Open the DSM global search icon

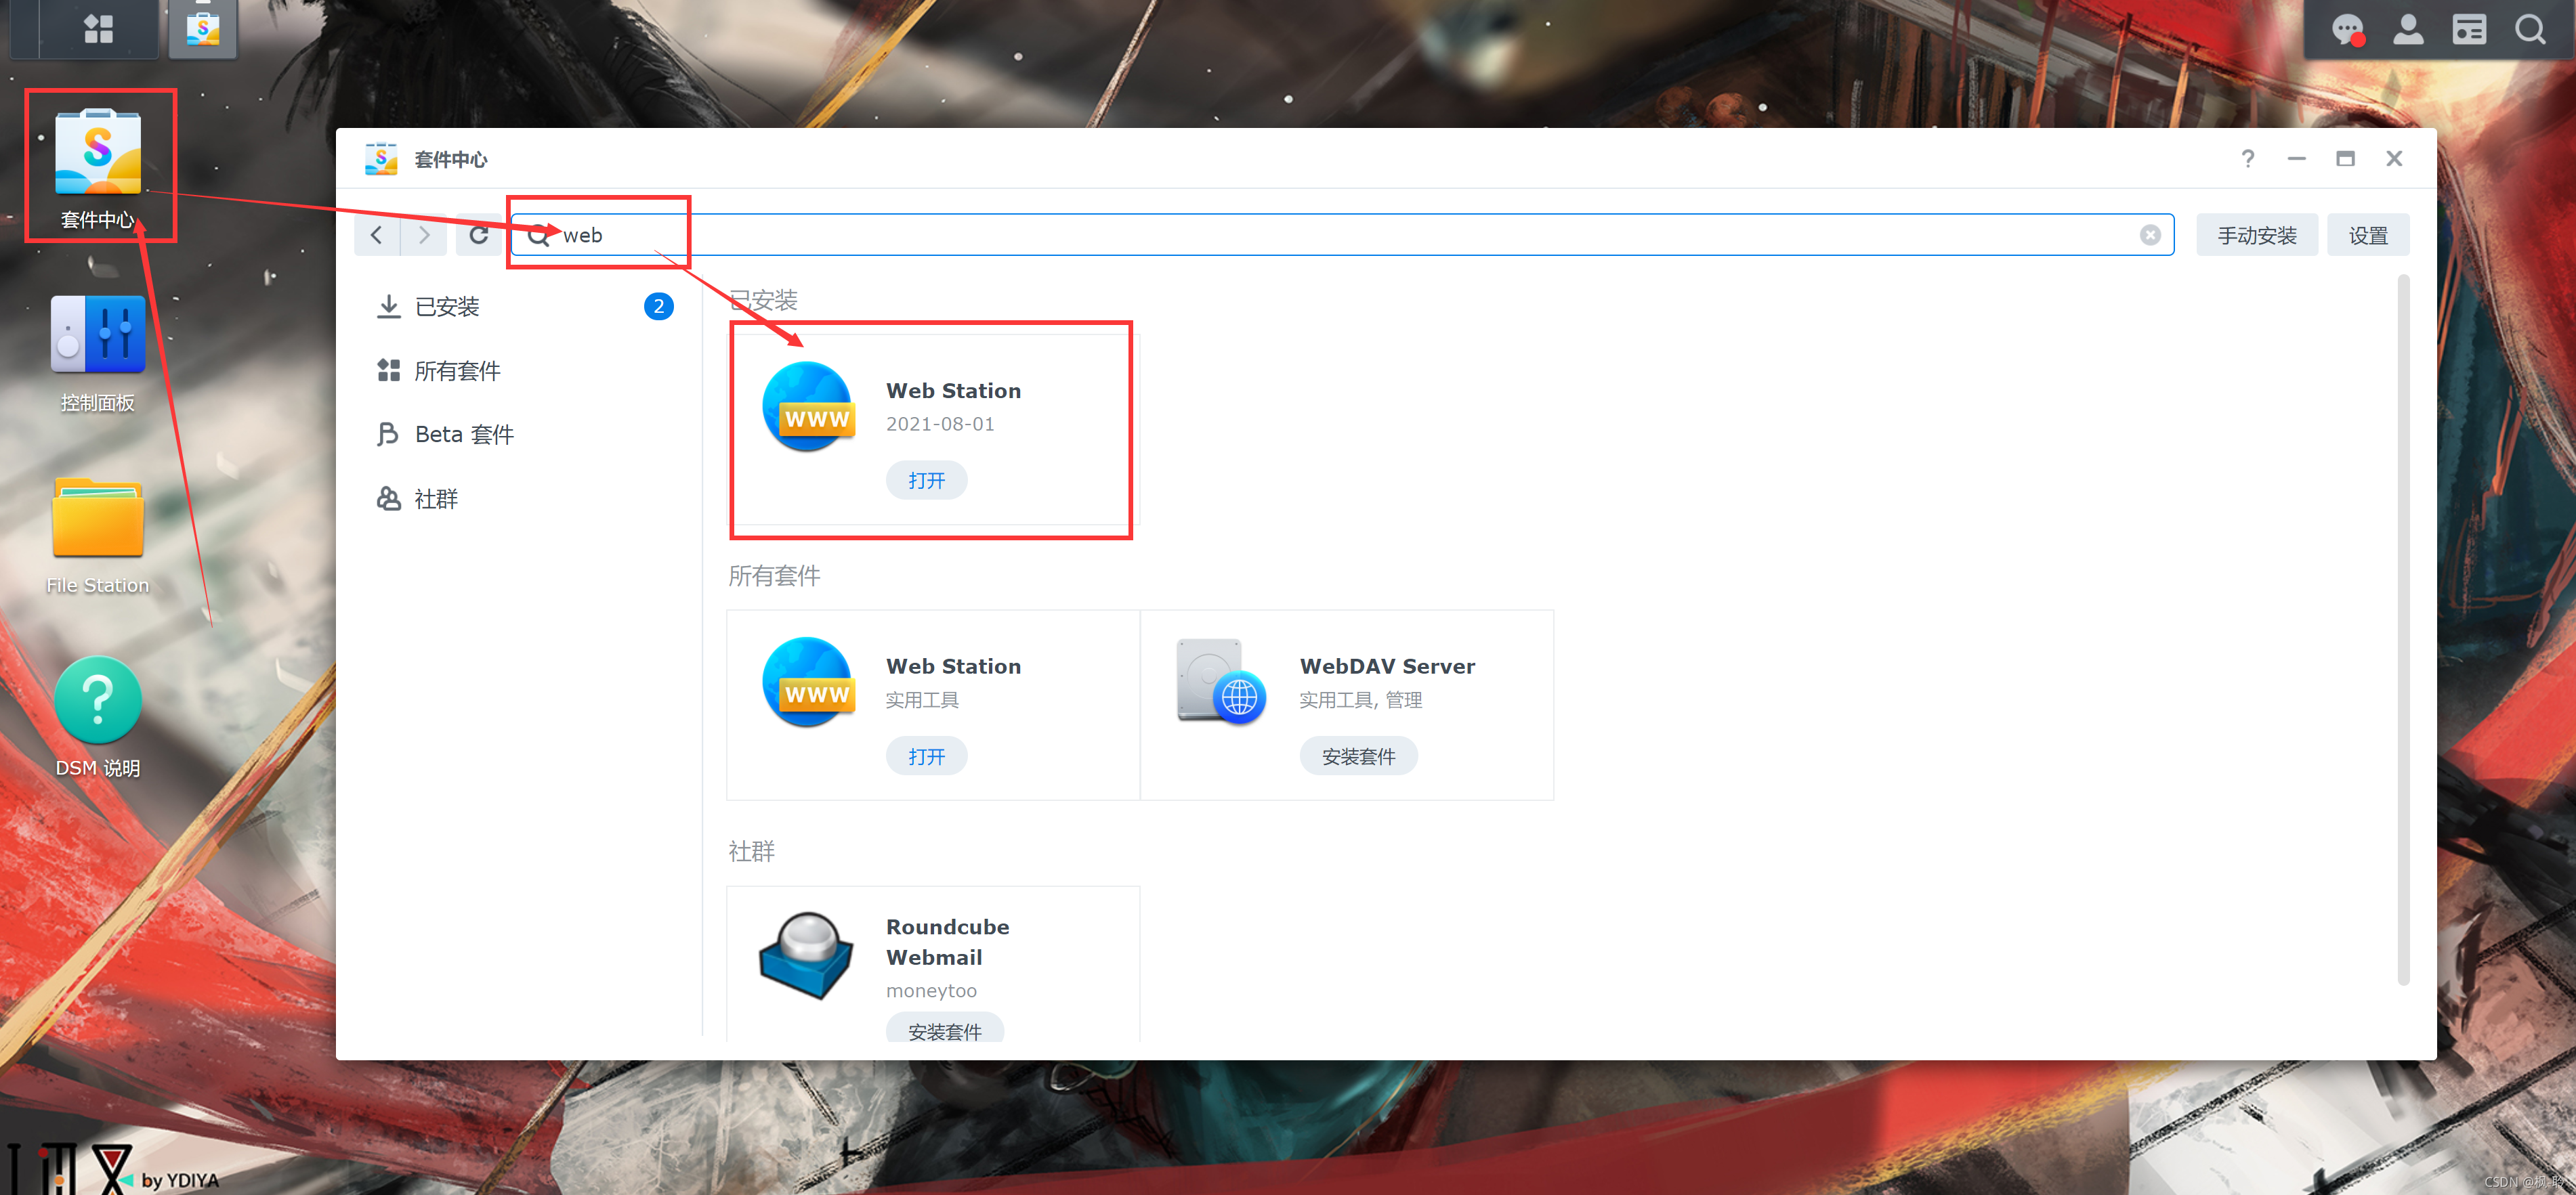click(2531, 30)
